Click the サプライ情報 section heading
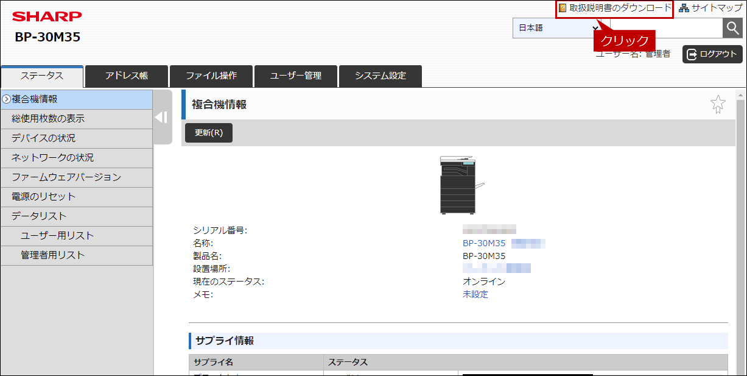The image size is (747, 376). (x=223, y=341)
